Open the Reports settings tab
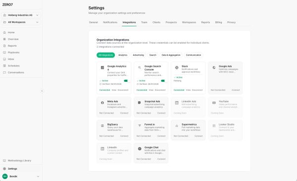 [205, 22]
